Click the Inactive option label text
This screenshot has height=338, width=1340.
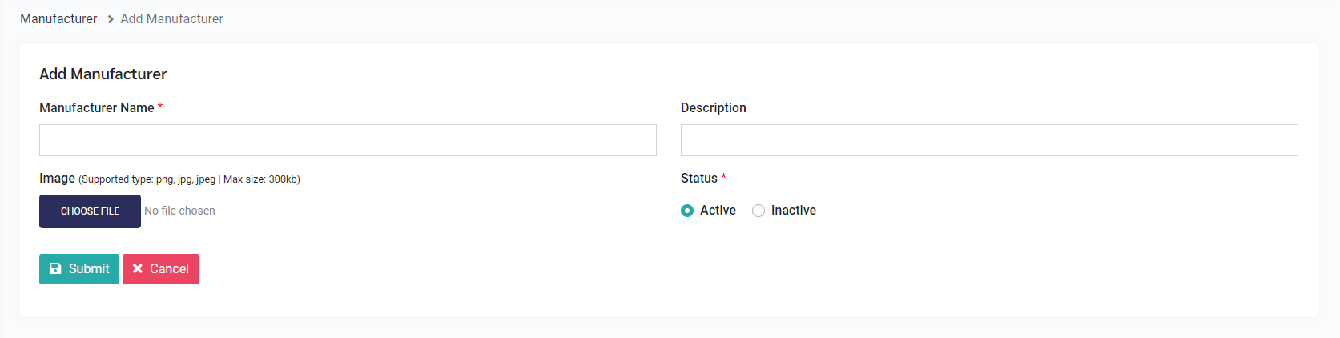point(793,210)
